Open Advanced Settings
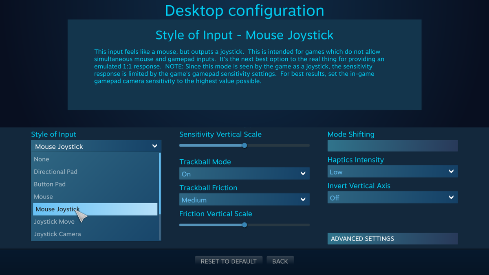Image resolution: width=489 pixels, height=275 pixels. click(392, 238)
